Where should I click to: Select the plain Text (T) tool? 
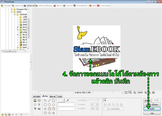click(39, 105)
